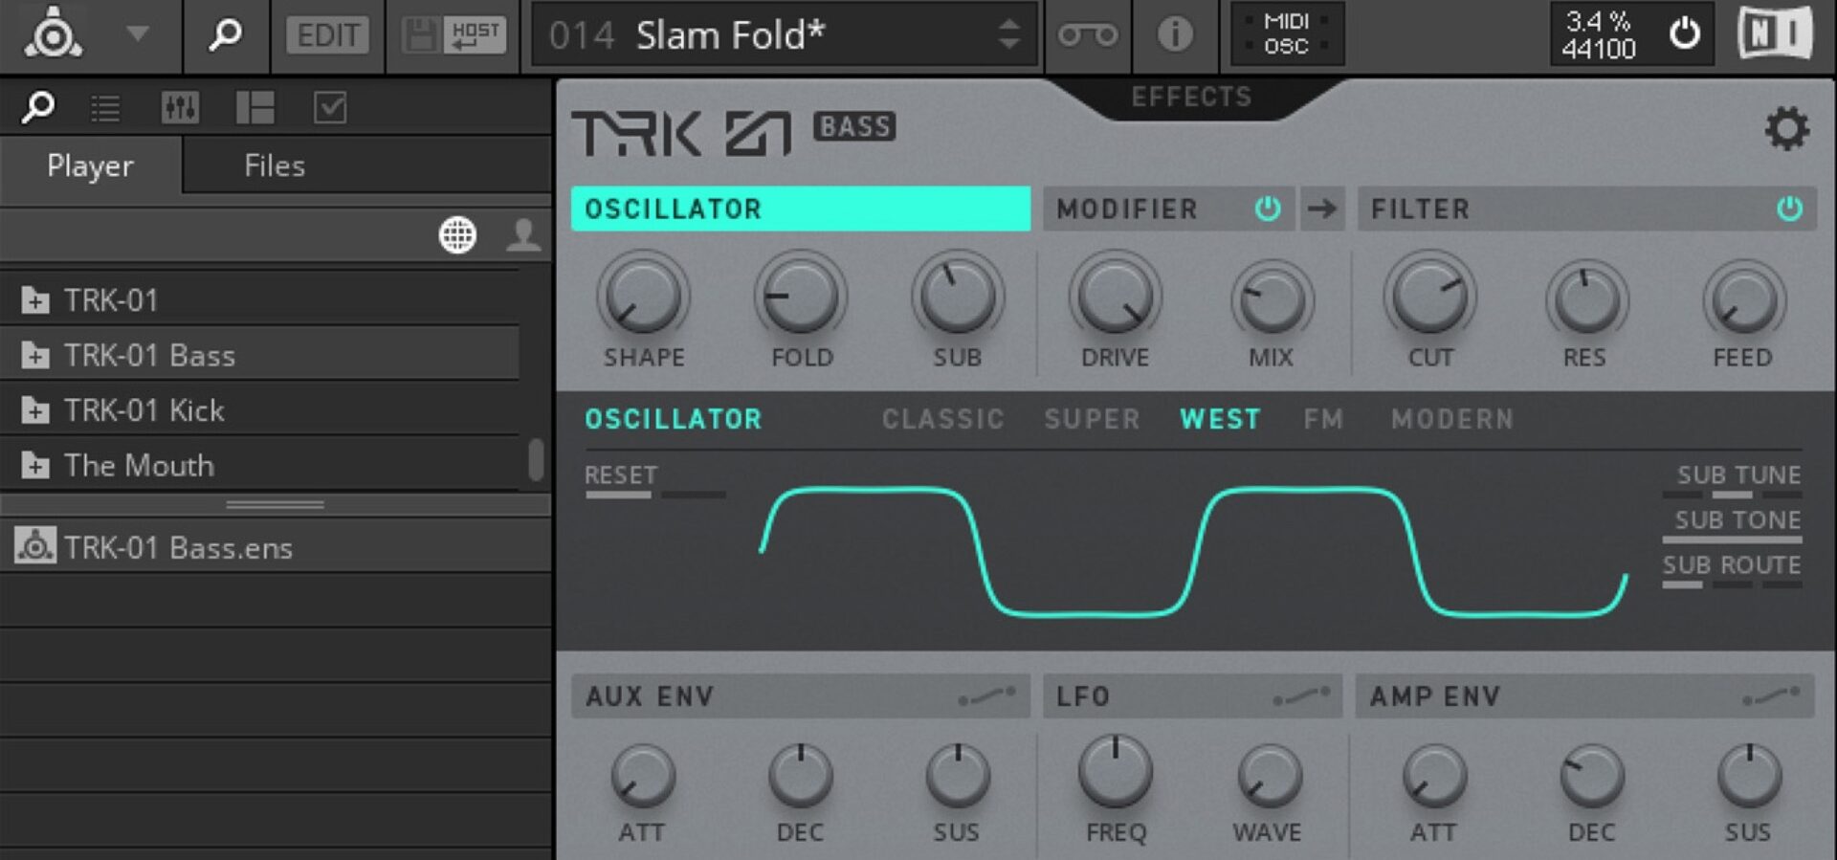Toggle the audio engine power button
This screenshot has width=1837, height=860.
[x=1685, y=34]
